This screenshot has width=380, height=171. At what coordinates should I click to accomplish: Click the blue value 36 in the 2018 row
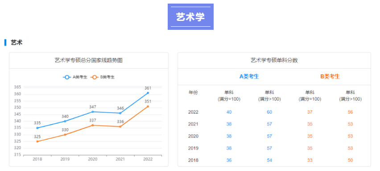pos(229,160)
